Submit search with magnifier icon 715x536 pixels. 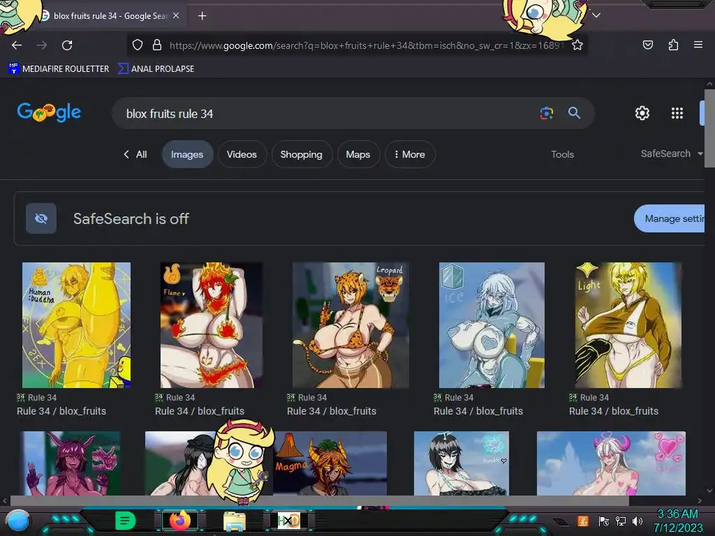point(574,113)
